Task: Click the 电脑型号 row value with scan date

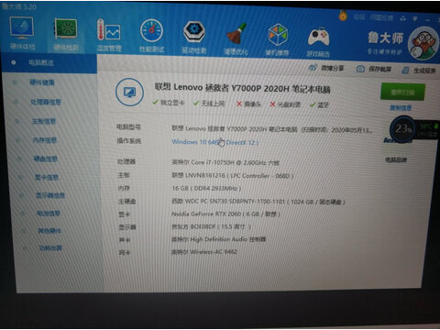Action: coord(272,129)
